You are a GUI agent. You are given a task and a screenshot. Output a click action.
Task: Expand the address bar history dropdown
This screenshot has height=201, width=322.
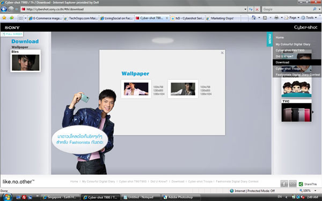245,9
